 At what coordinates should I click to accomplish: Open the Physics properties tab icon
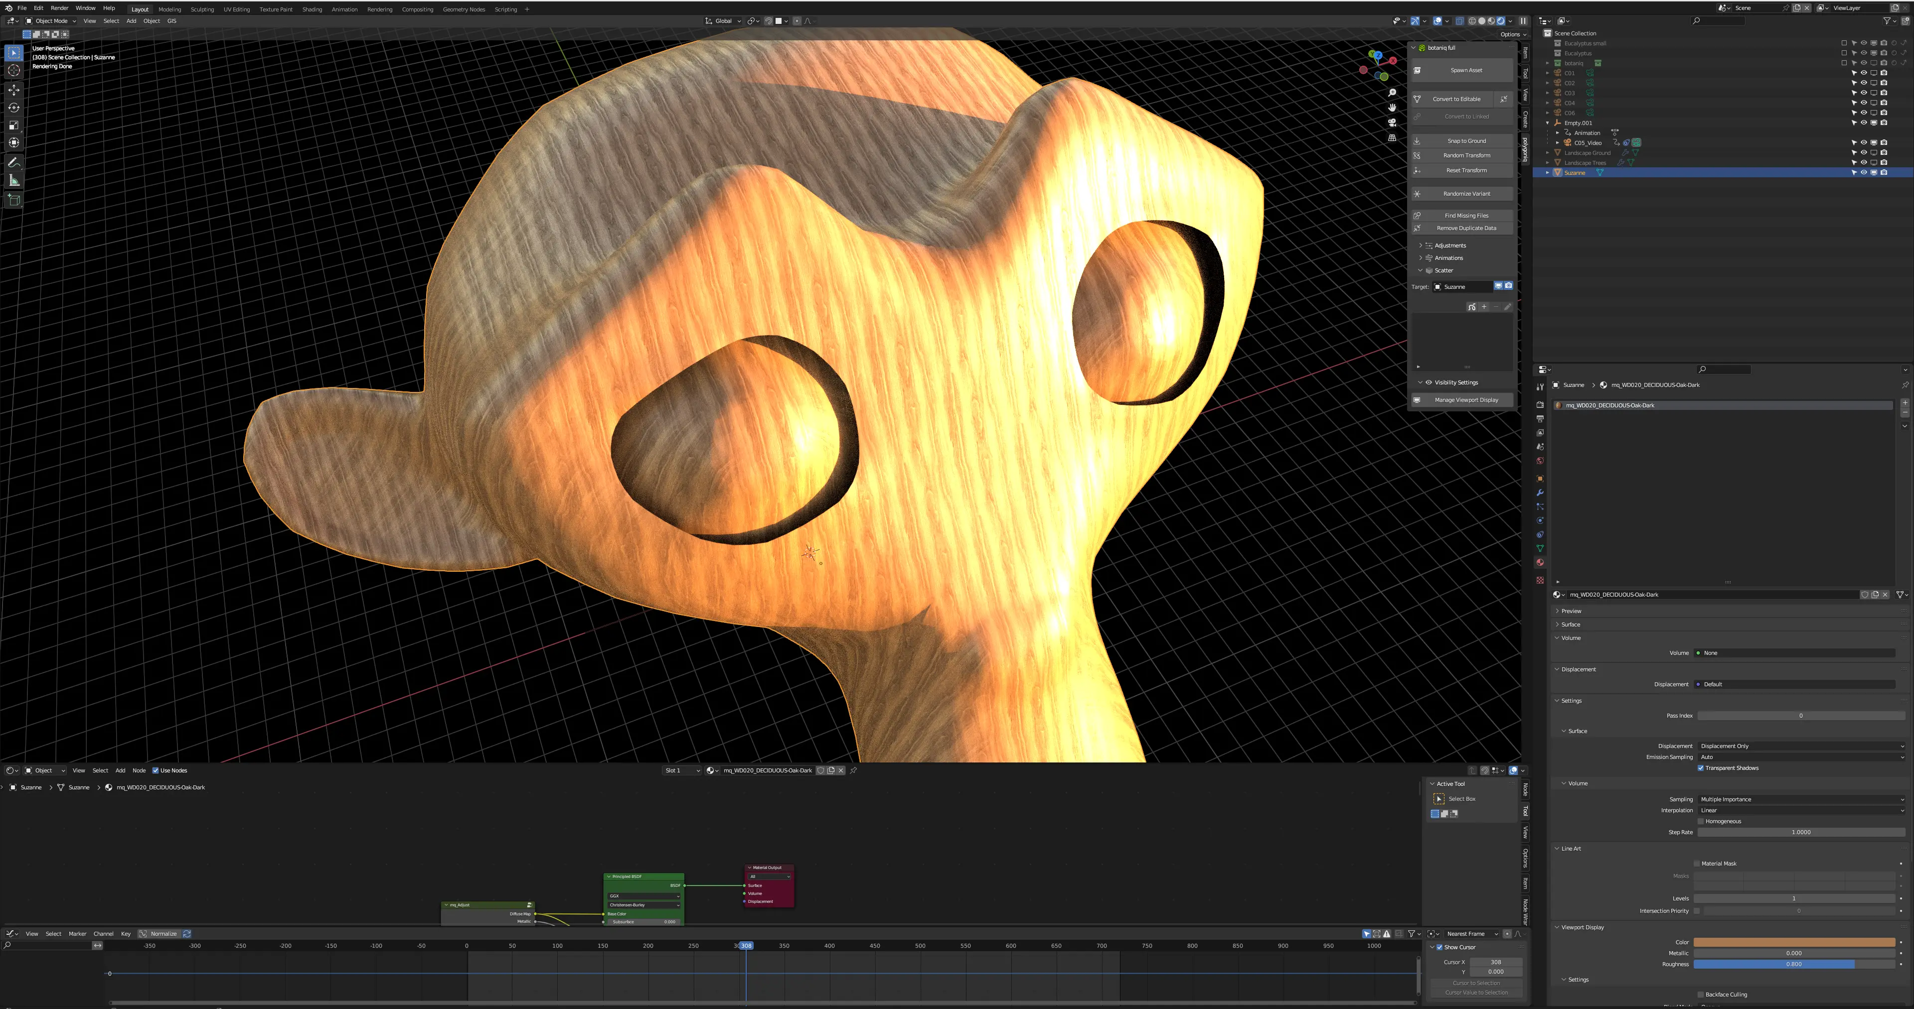[1540, 520]
